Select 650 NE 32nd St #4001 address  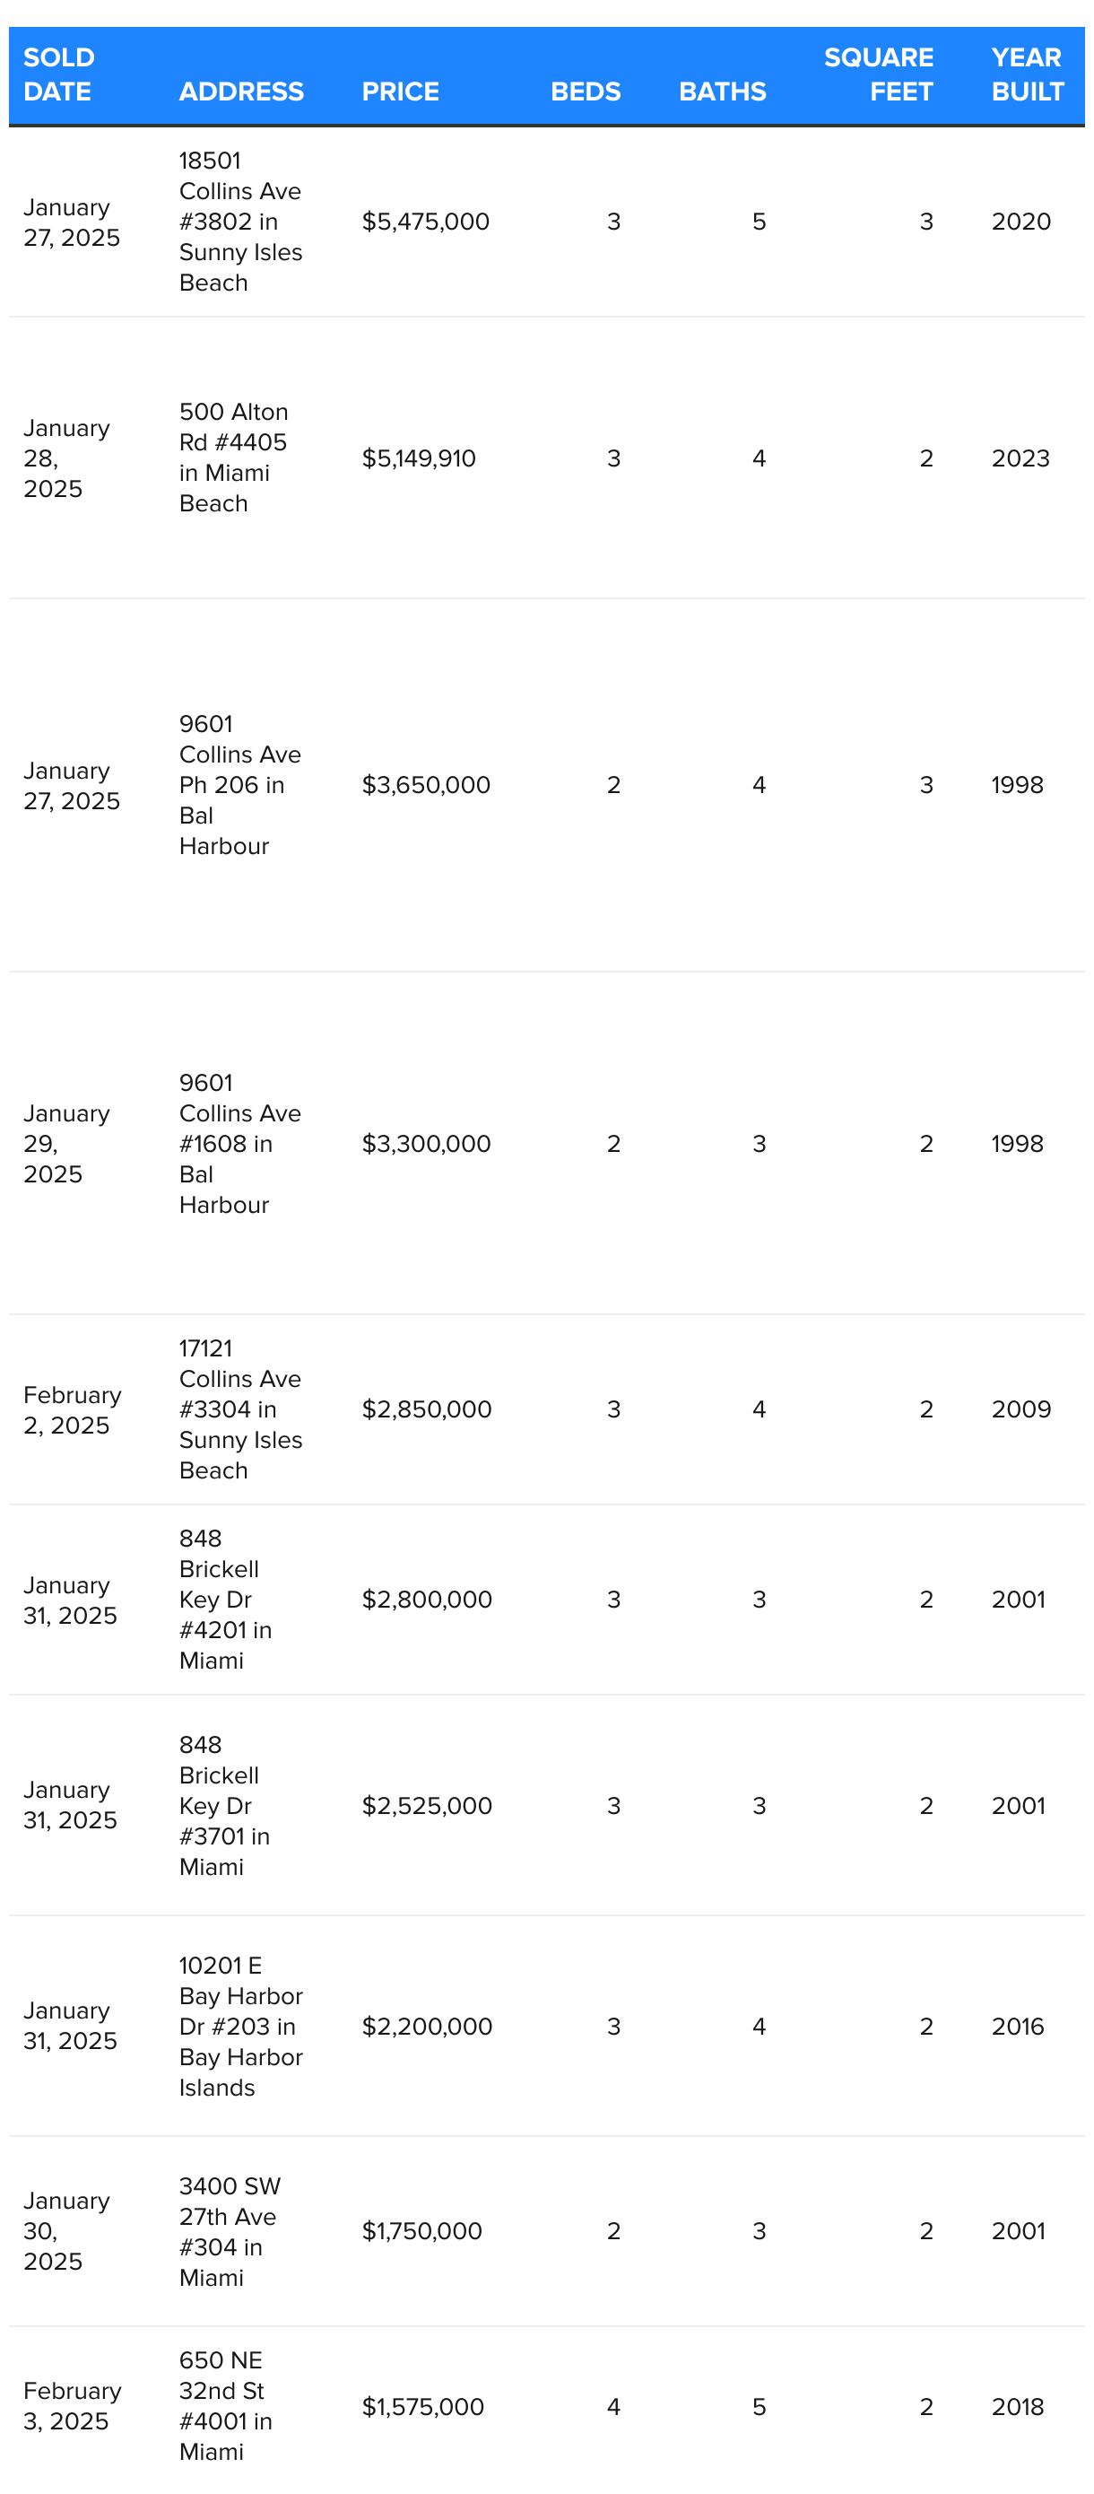pyautogui.click(x=226, y=2406)
